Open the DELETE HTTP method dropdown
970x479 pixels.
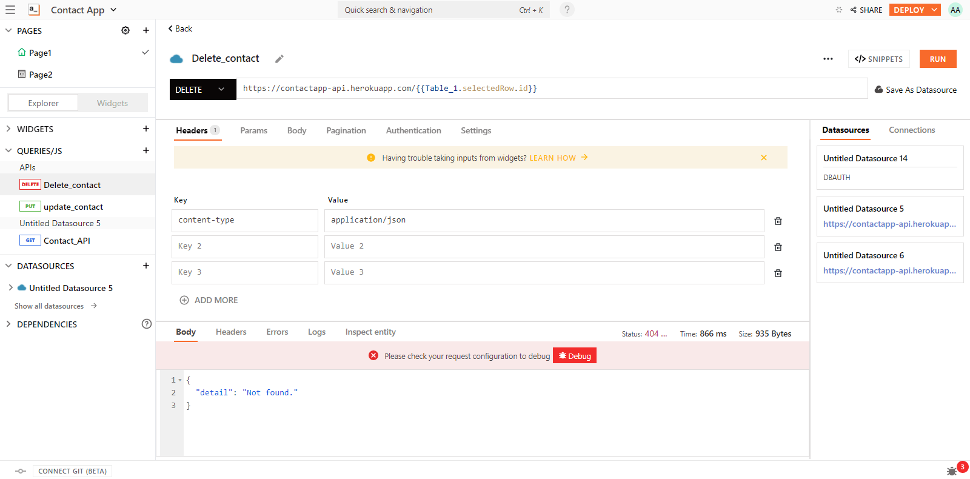coord(202,89)
